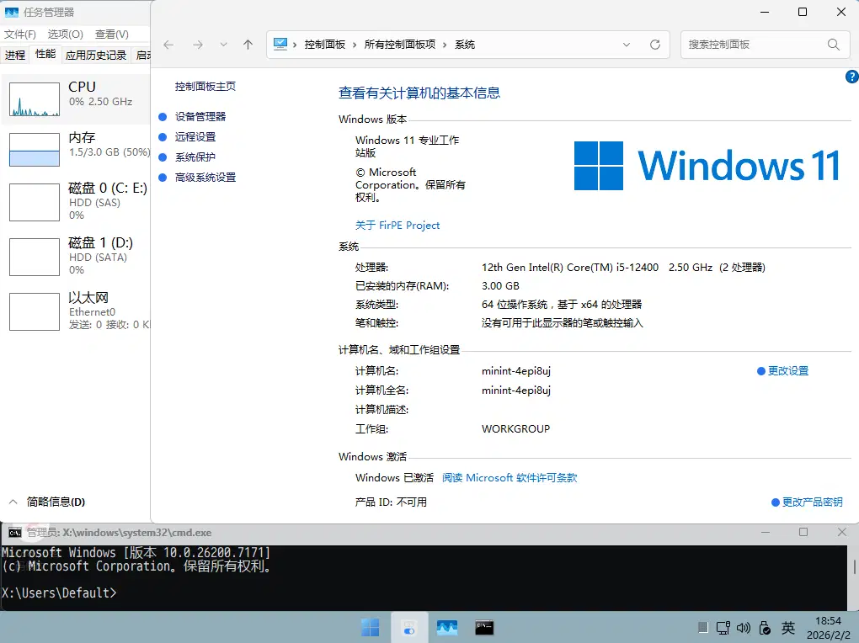This screenshot has width=859, height=643.
Task: Go back using the Control Panel back arrow
Action: click(168, 45)
